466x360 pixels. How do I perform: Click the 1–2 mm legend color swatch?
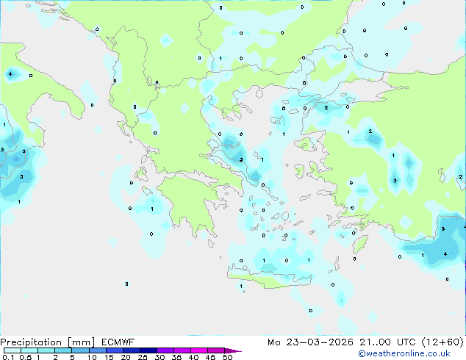46,350
